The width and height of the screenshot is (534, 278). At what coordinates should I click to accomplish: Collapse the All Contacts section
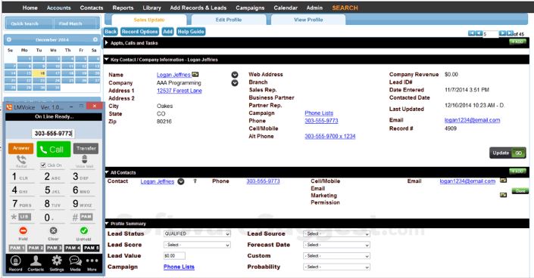(107, 172)
